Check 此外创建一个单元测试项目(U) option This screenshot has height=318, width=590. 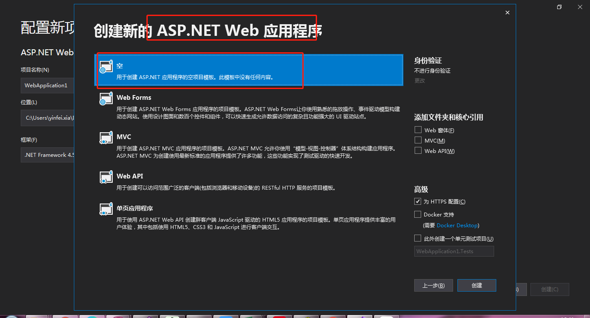417,238
